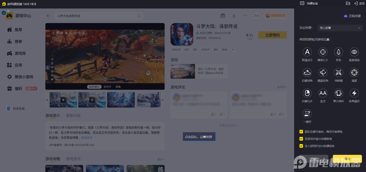This screenshot has height=172, width=366.
Task: Switch to the 游戏资讯 tab
Action: tap(73, 159)
